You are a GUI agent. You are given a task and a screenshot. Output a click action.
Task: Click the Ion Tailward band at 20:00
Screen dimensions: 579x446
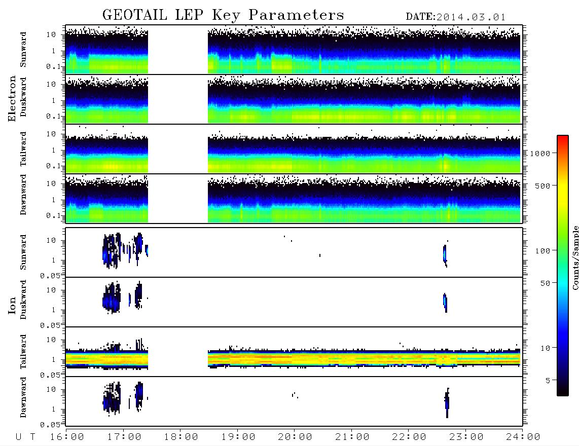(x=294, y=358)
